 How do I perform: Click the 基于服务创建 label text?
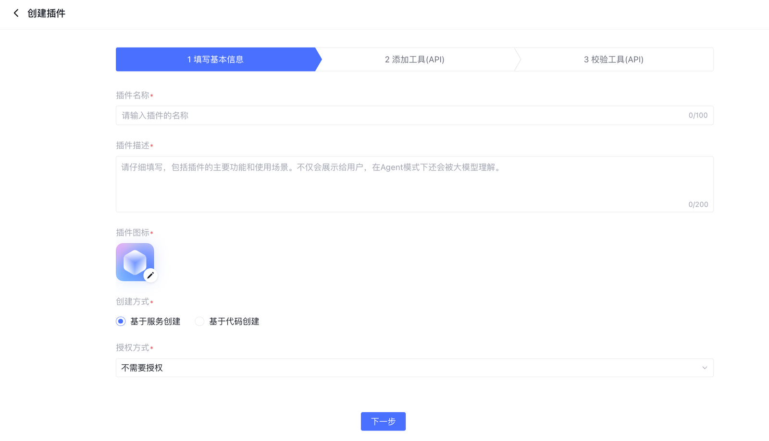(155, 322)
